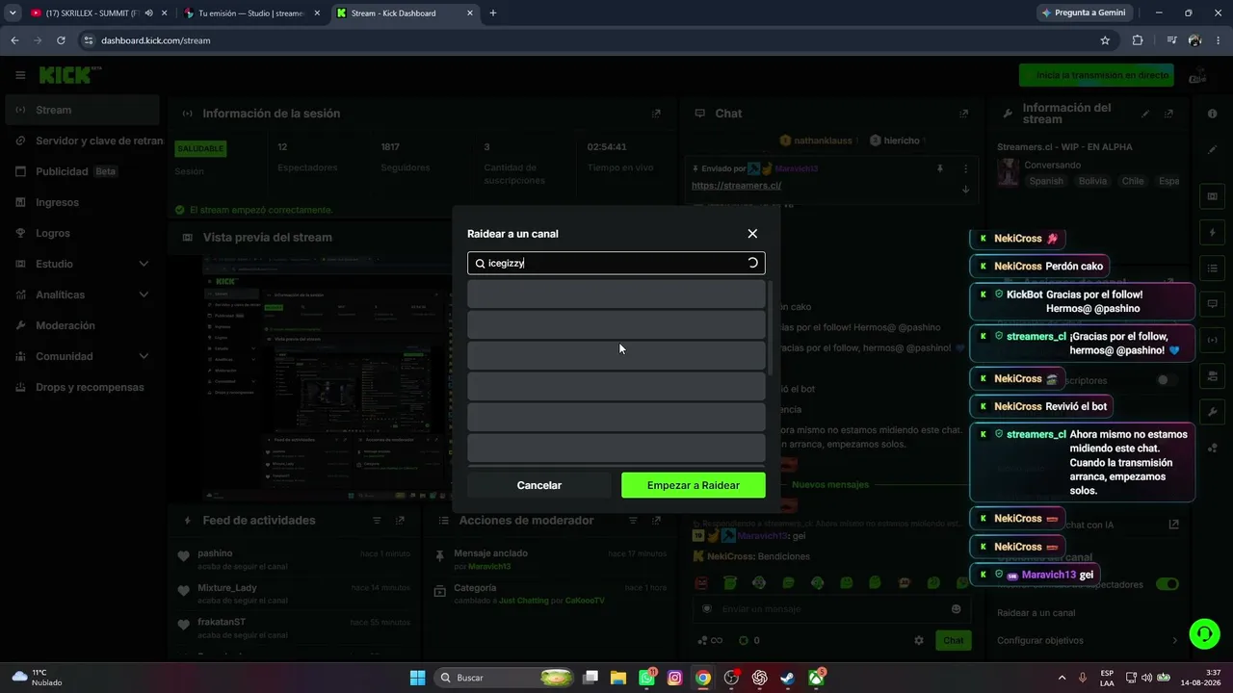Open a new browser tab
The width and height of the screenshot is (1233, 693).
click(x=493, y=13)
